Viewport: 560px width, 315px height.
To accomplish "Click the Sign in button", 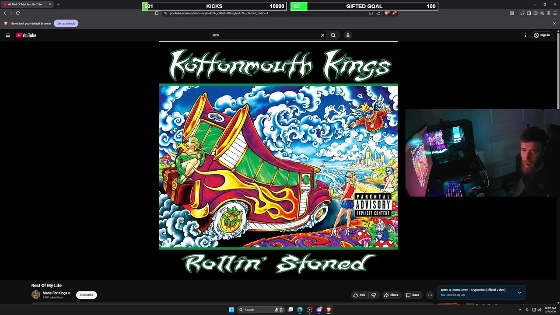I will [542, 35].
